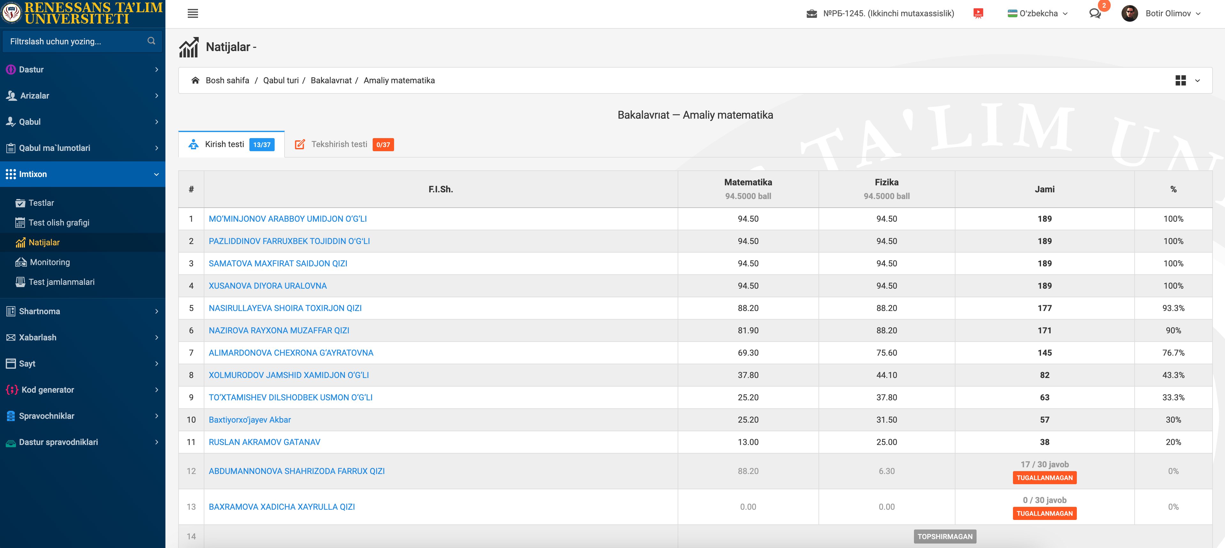Switch to the Tekshirish testi tab
This screenshot has height=548, width=1225.
(344, 144)
